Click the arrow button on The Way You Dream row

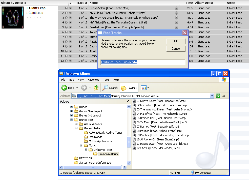pyautogui.click(x=176, y=18)
